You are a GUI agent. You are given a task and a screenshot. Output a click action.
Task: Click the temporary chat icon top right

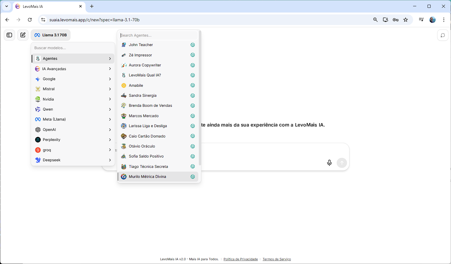(x=443, y=35)
